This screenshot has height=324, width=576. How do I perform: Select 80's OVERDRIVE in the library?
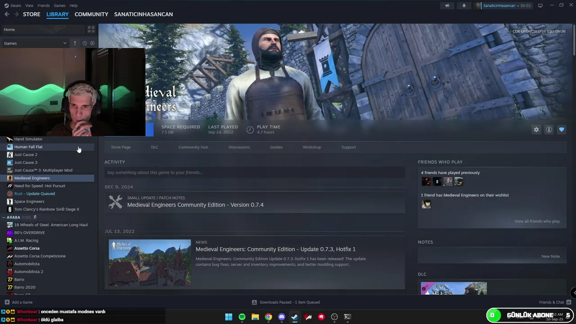click(x=29, y=233)
